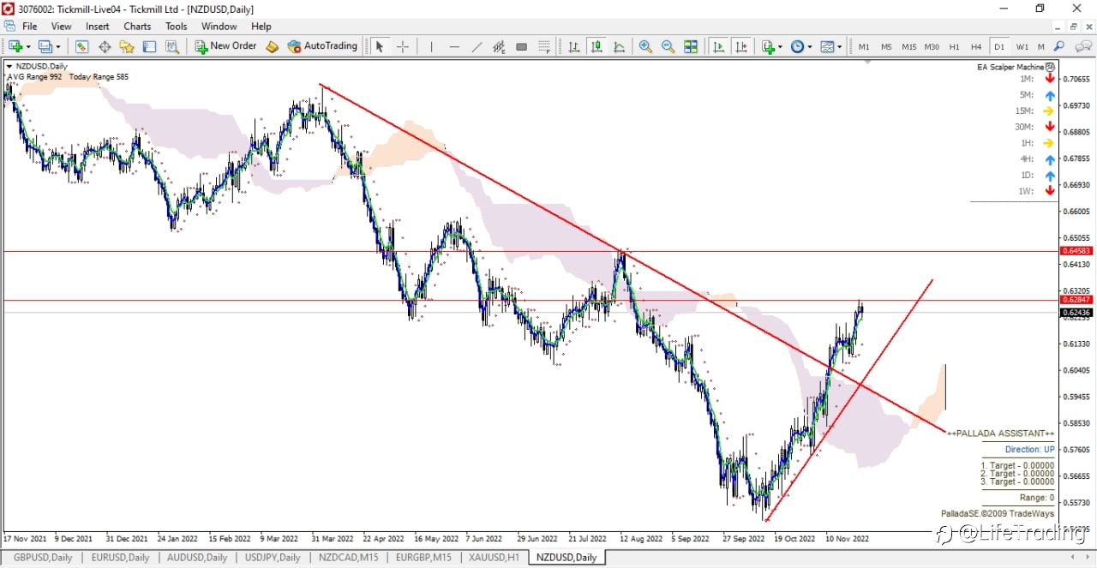Tile chart windows with the grid icon
The width and height of the screenshot is (1097, 568).
pos(691,46)
